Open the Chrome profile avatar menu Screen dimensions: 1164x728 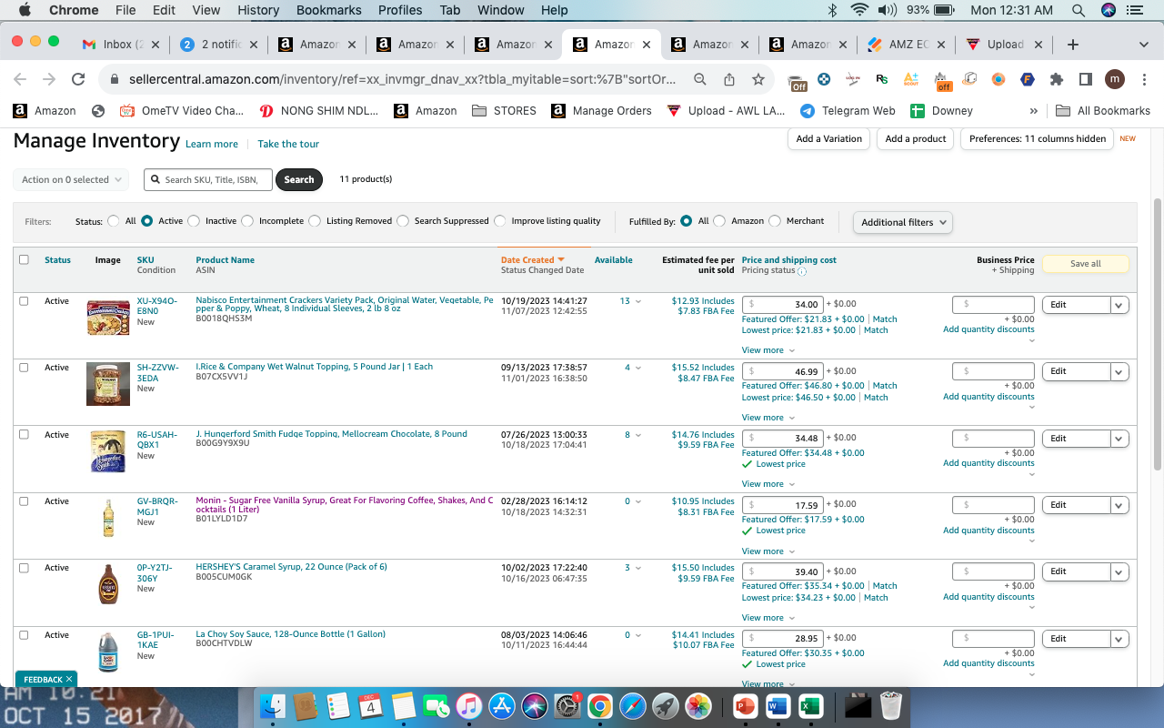click(x=1115, y=79)
